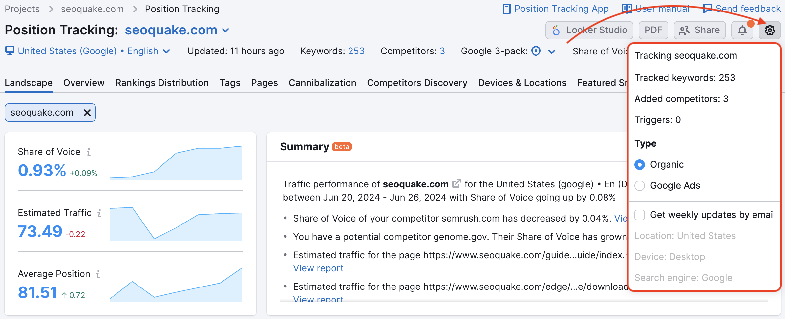Open the Tags tab

[230, 83]
